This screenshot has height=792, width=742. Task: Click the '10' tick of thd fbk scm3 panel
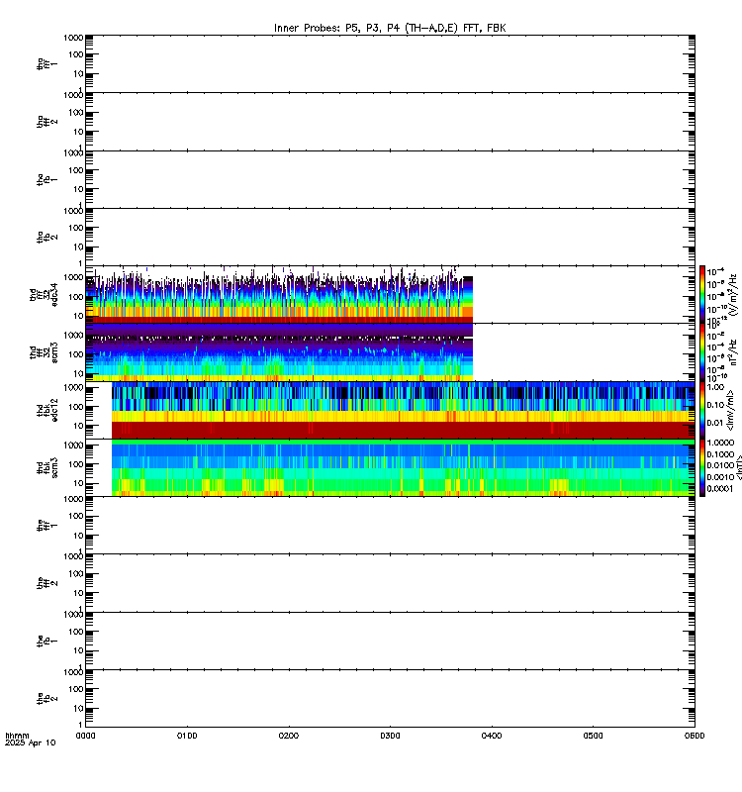pos(78,483)
